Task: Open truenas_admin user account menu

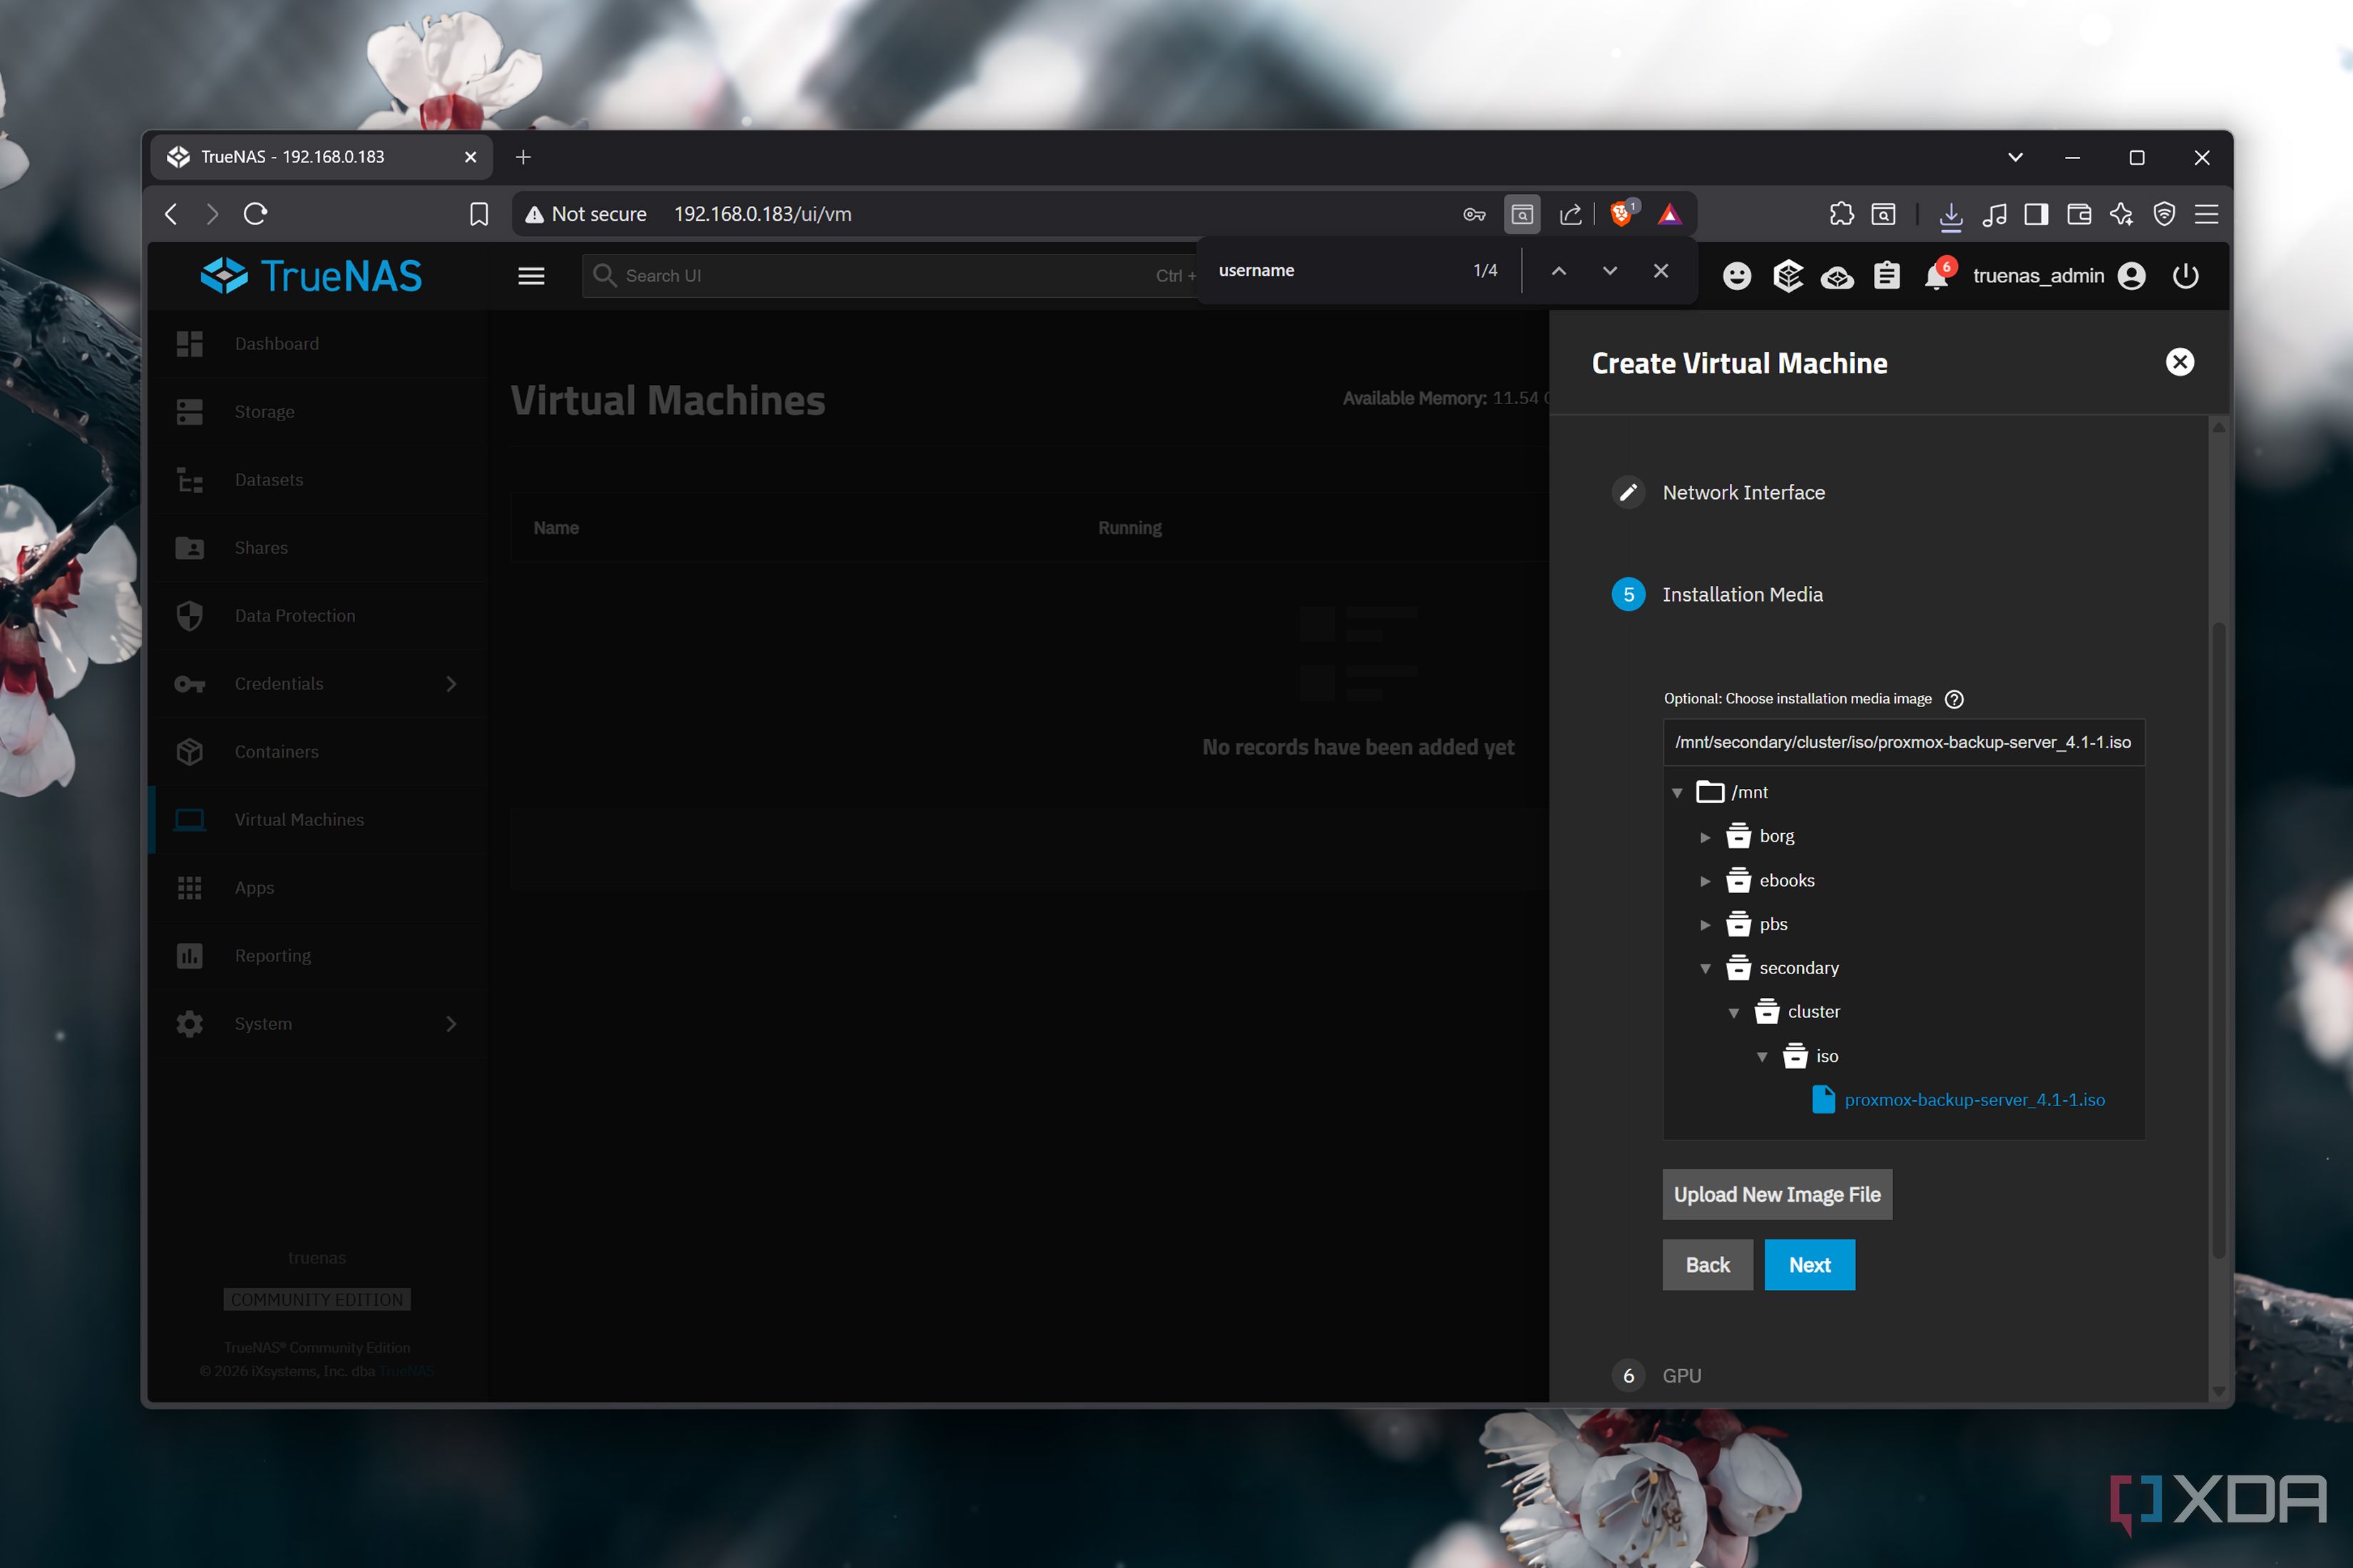Action: (x=2059, y=276)
